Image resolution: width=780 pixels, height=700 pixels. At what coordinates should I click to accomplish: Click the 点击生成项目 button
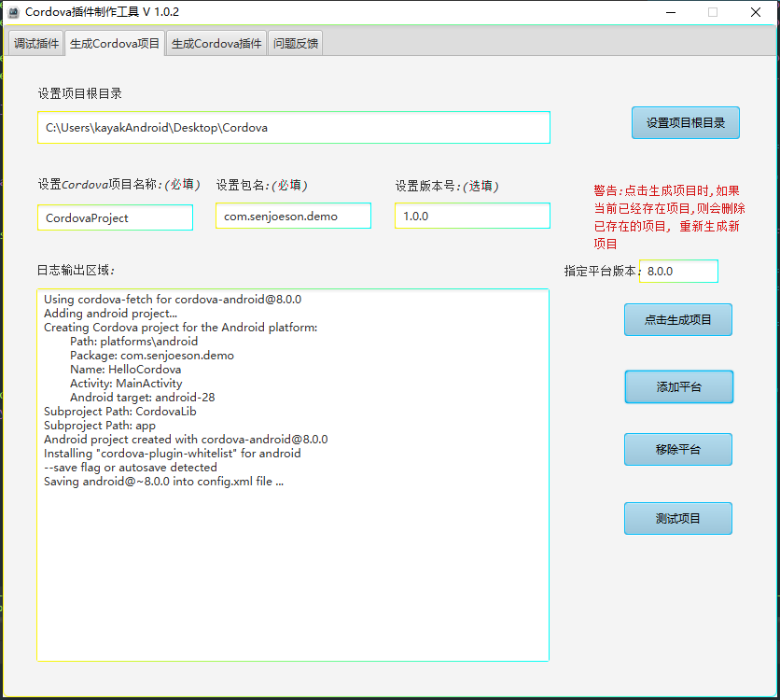tap(677, 319)
